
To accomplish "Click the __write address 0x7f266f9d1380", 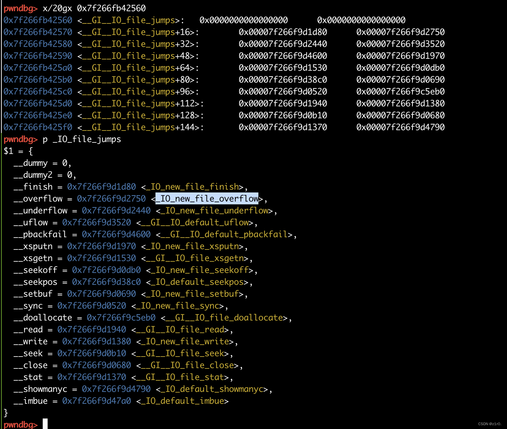I will tap(97, 341).
